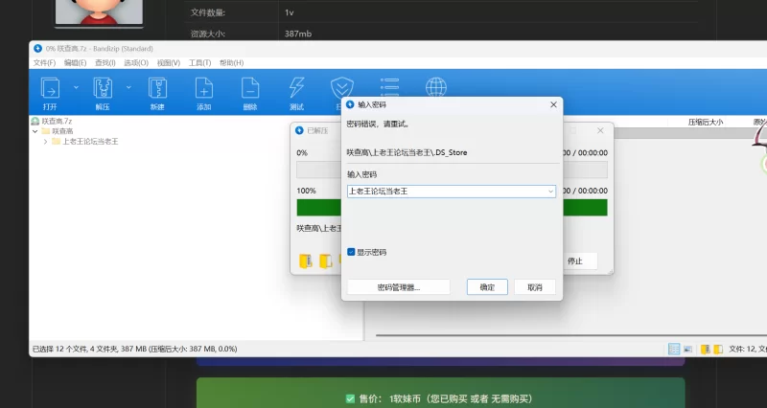This screenshot has width=767, height=408.
Task: Open the 帮助(H) menu
Action: 231,63
